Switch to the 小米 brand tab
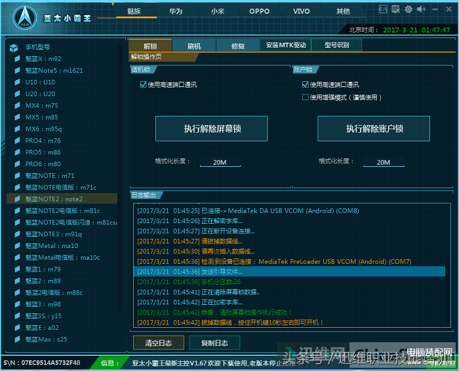This screenshot has width=459, height=371. [218, 11]
